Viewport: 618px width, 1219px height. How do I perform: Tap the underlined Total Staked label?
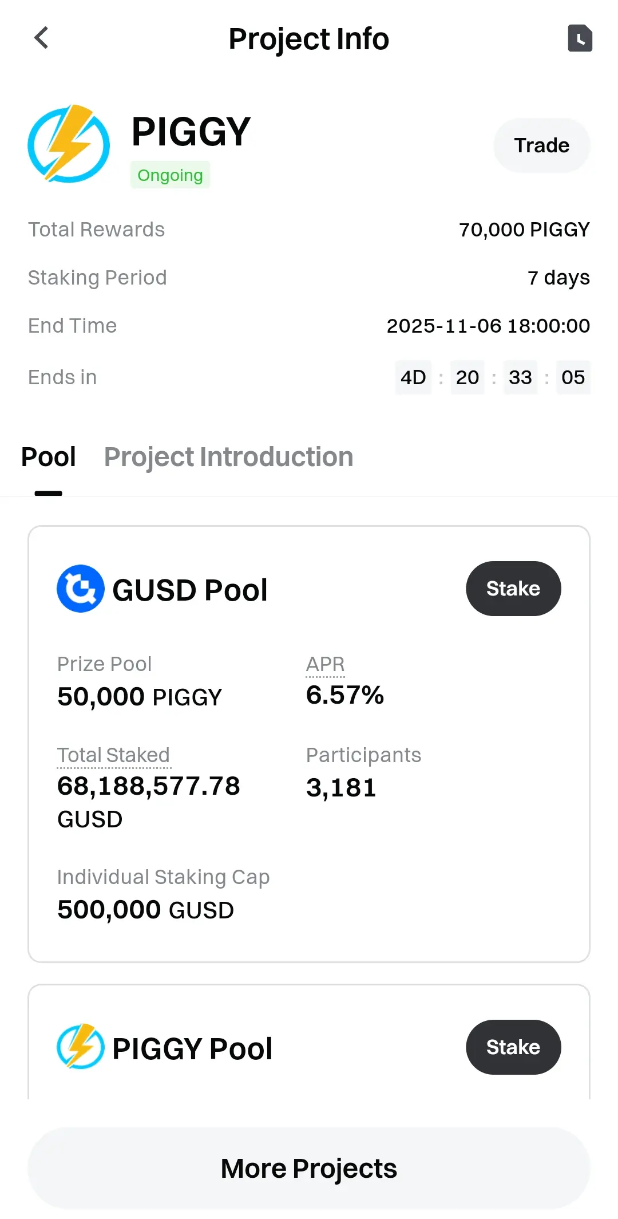[x=113, y=755]
